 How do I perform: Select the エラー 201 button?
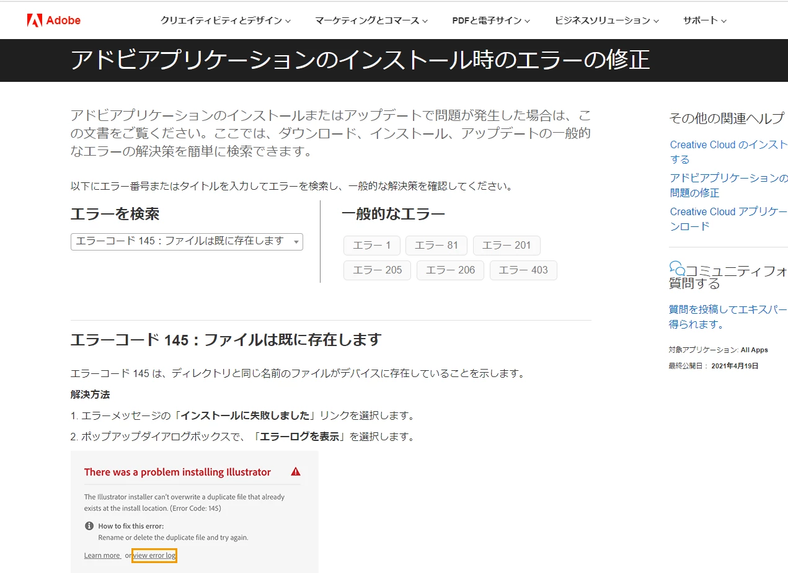pos(507,245)
